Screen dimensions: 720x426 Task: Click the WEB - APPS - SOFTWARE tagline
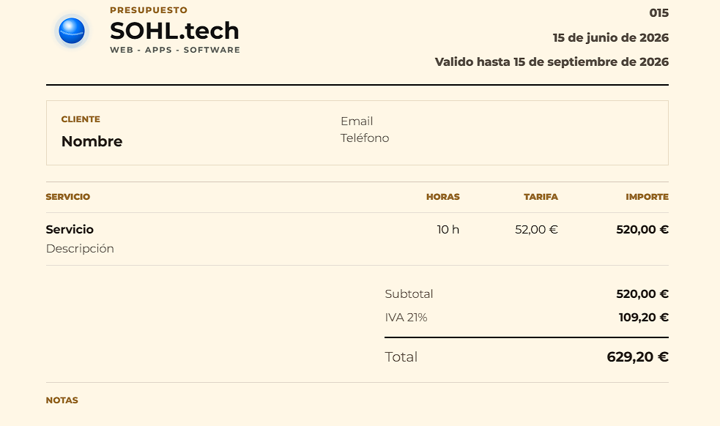tap(175, 50)
